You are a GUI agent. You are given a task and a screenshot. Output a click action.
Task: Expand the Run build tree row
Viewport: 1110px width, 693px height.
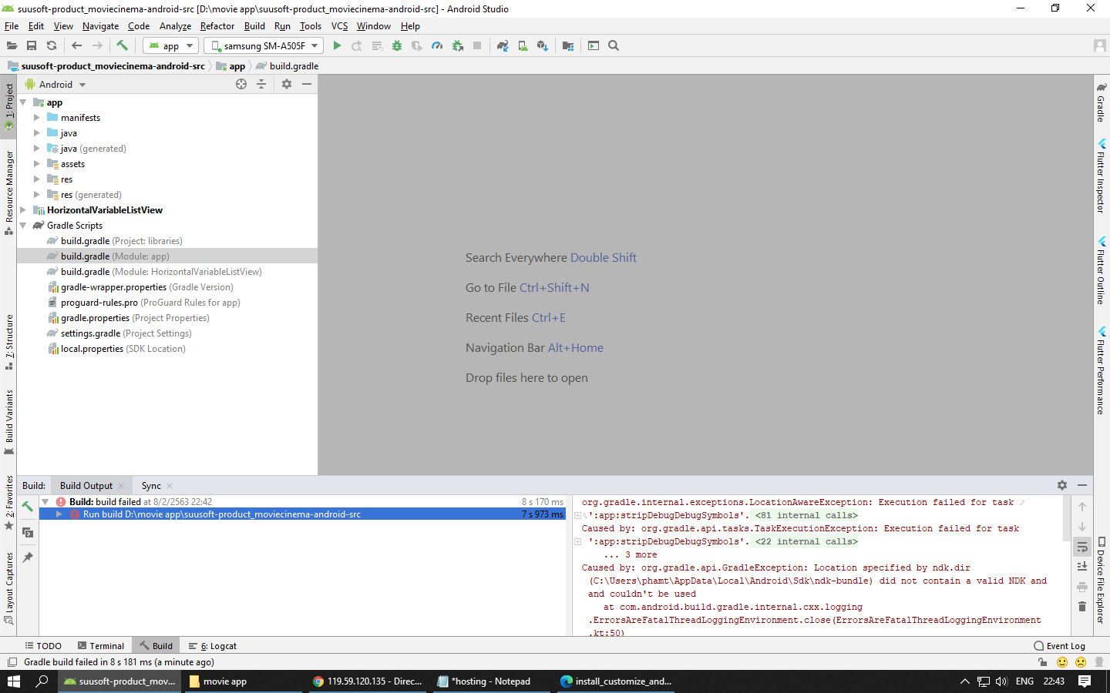59,514
